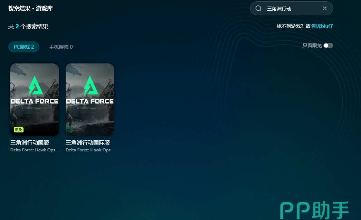361x220 pixels.
Task: Click subtitle "Delta Force: Hawk Ops..." under 国服
Action: [x=35, y=150]
